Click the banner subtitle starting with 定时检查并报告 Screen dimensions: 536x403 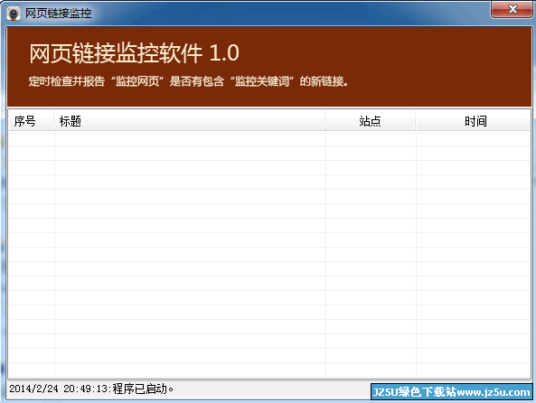pos(188,81)
